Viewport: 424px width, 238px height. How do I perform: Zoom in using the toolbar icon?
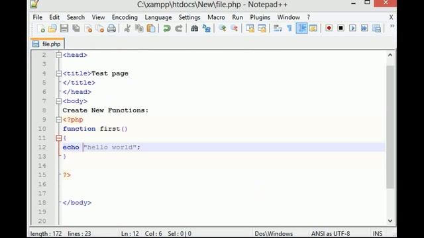[x=223, y=28]
